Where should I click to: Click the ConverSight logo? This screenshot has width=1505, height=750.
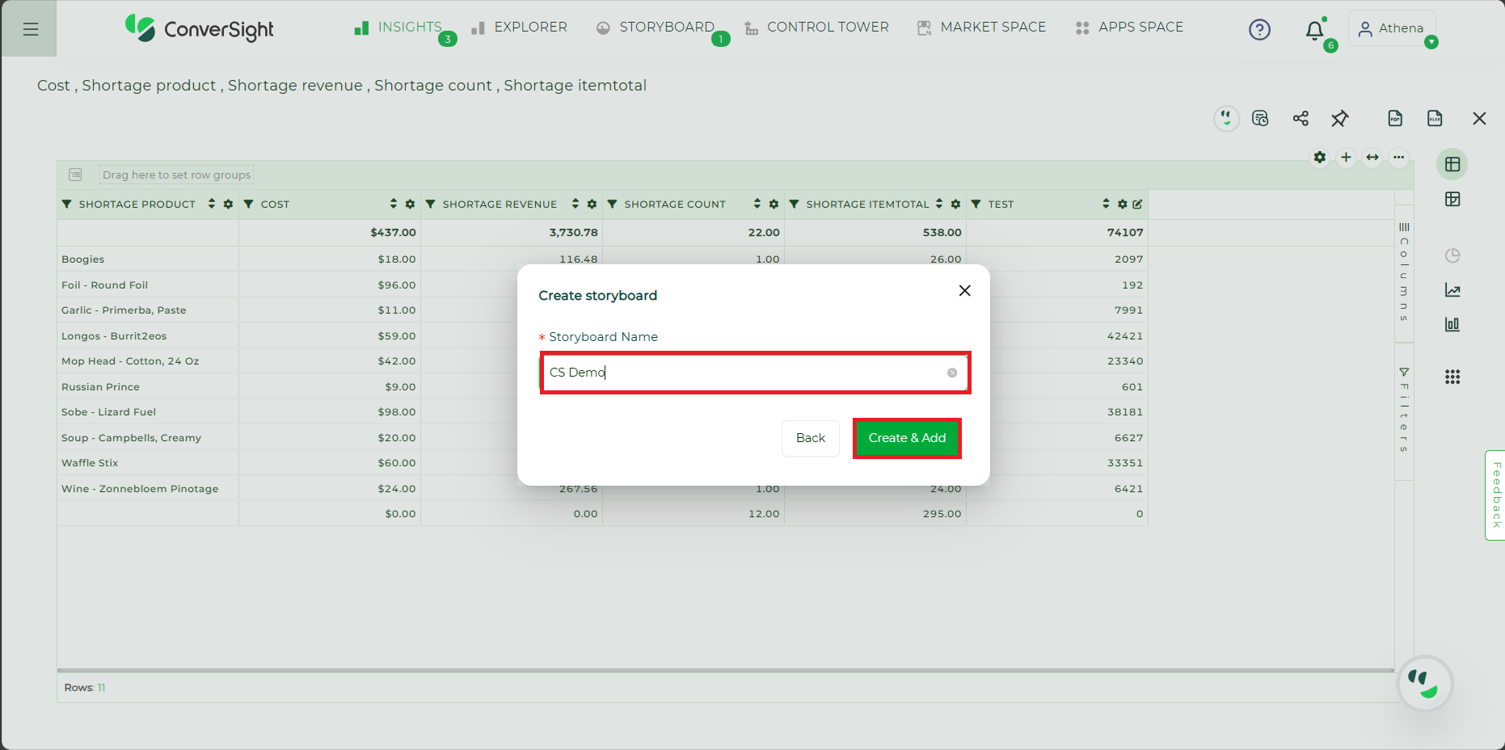click(x=200, y=29)
